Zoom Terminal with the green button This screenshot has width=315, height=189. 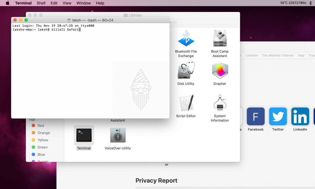tap(26, 20)
